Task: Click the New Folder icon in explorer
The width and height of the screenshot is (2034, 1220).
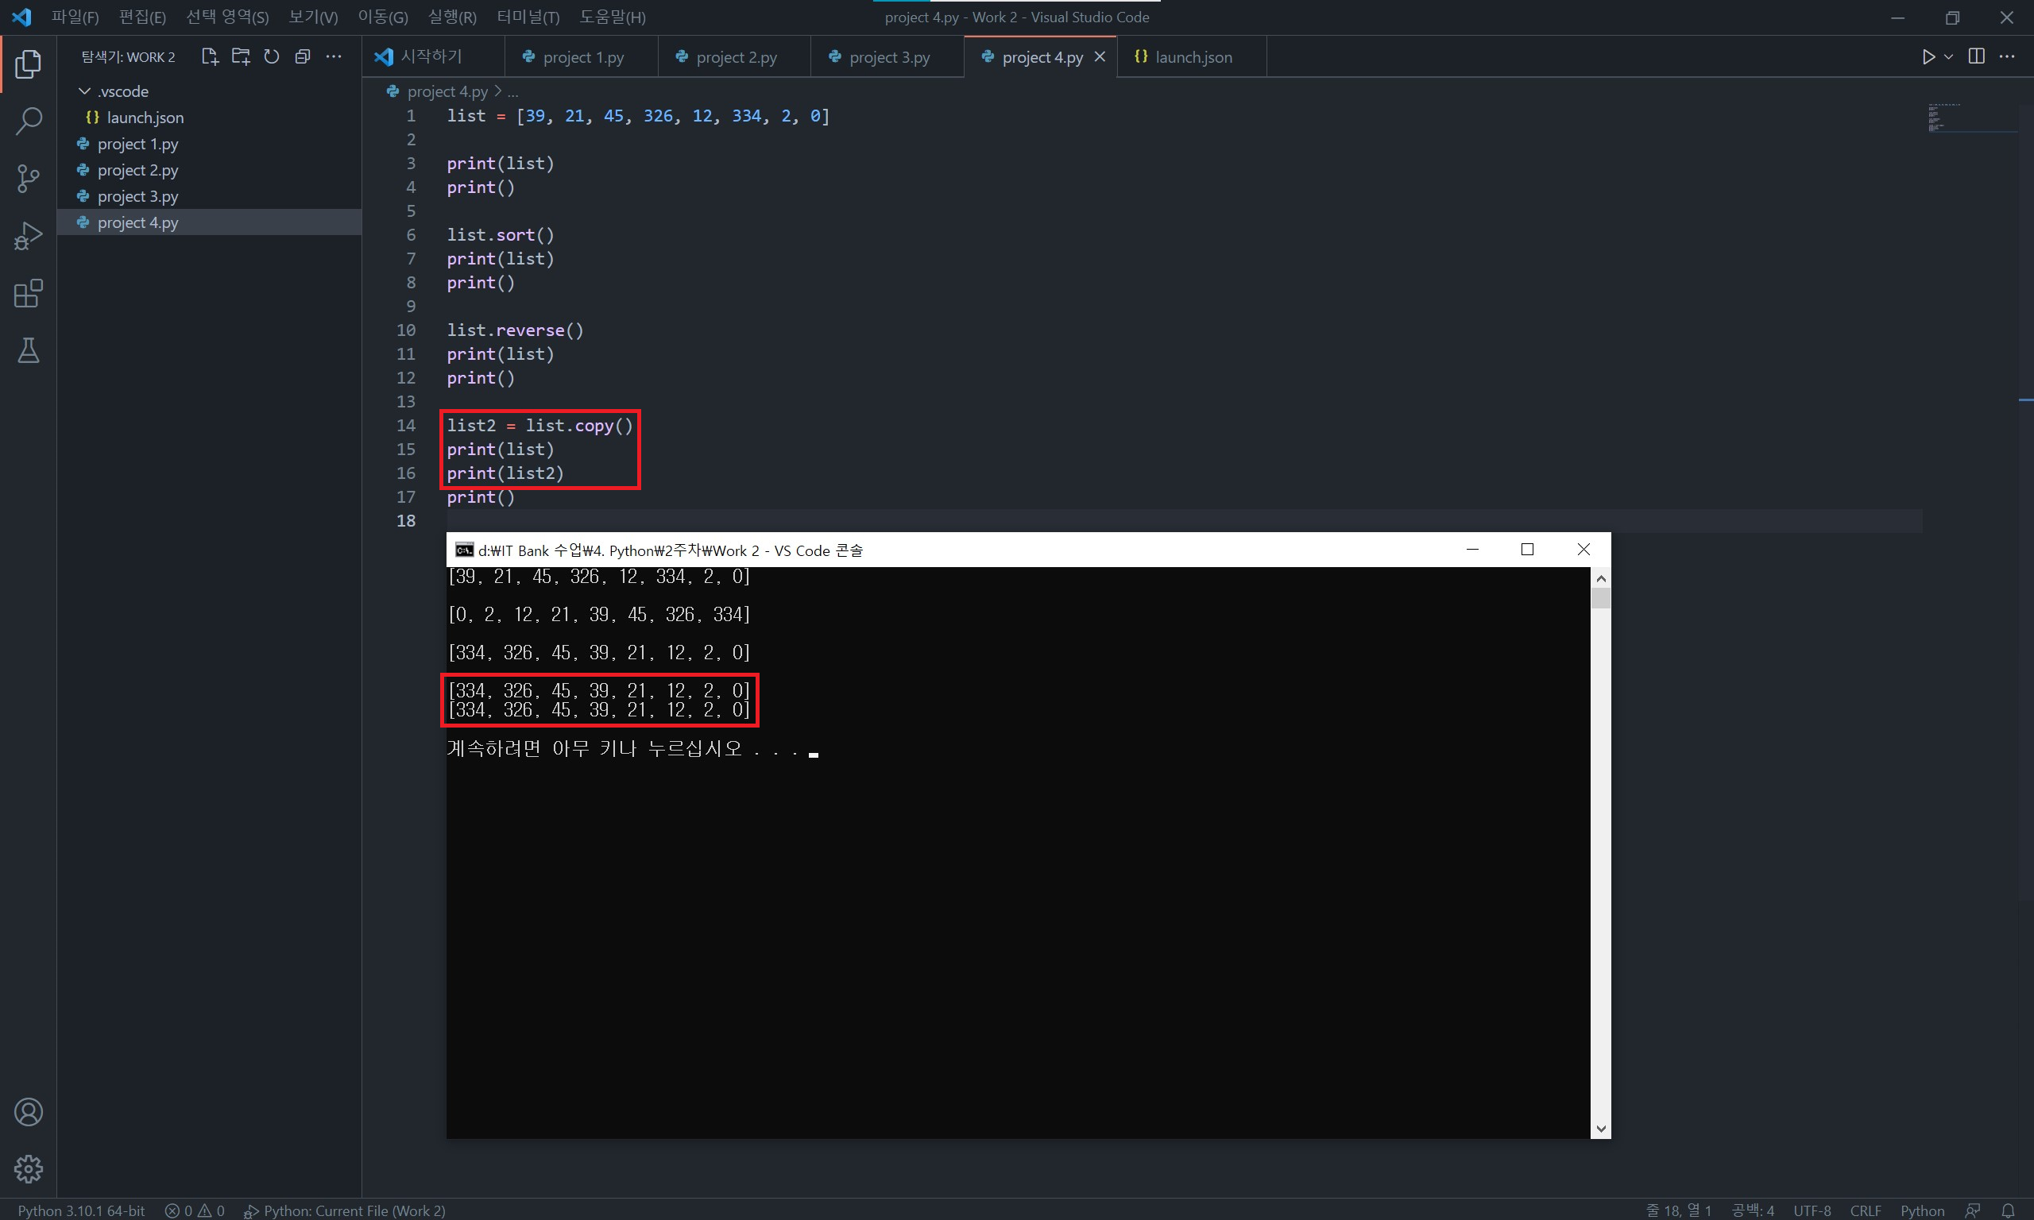Action: coord(241,56)
